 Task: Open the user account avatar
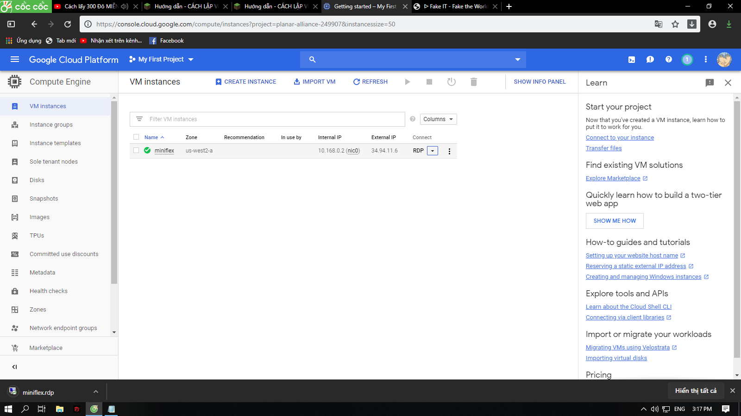[x=724, y=59]
